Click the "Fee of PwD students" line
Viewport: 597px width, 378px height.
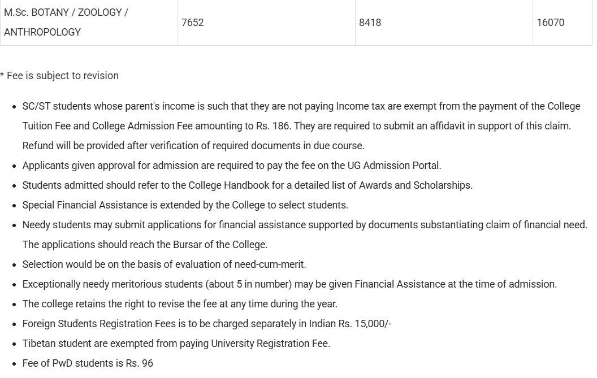[88, 363]
